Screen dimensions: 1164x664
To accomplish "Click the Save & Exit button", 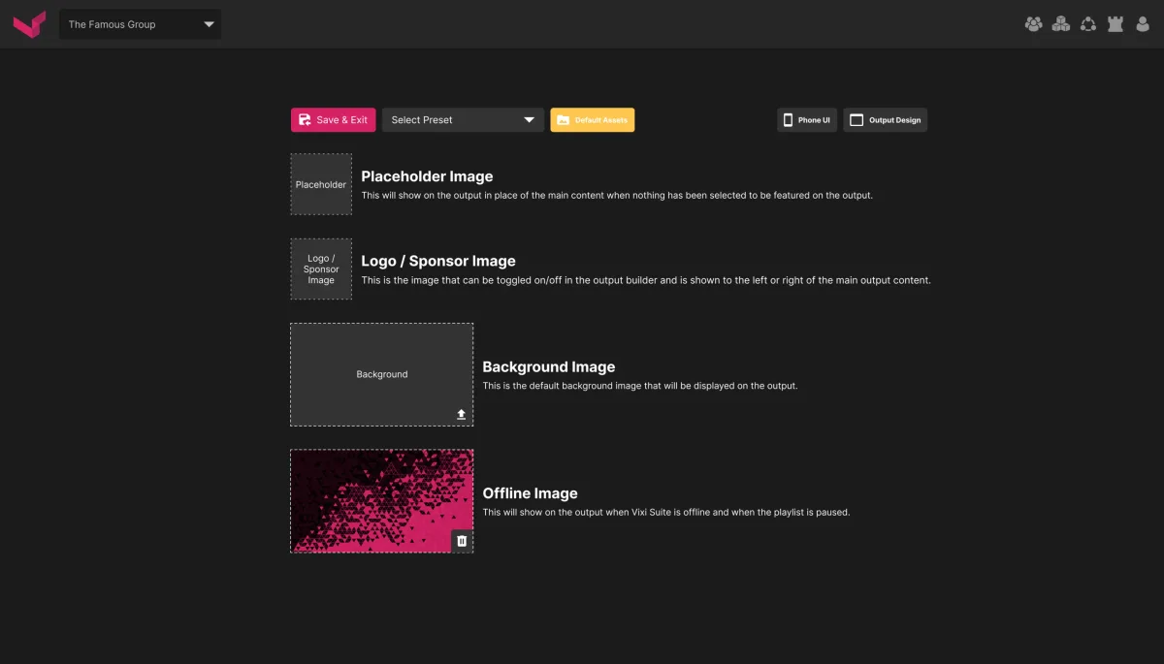I will [x=333, y=120].
